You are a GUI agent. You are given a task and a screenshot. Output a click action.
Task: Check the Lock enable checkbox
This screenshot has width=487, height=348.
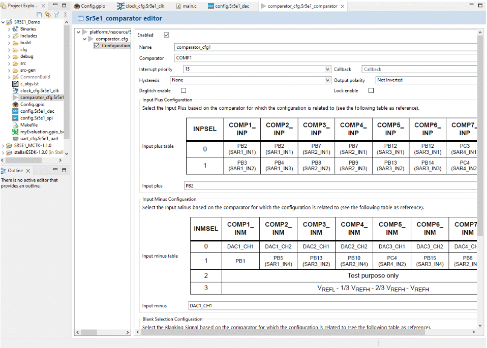point(371,90)
